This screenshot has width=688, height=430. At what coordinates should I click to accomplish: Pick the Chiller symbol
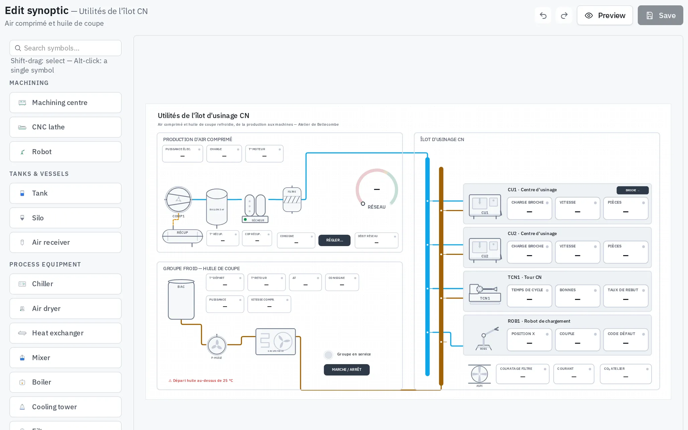[66, 284]
